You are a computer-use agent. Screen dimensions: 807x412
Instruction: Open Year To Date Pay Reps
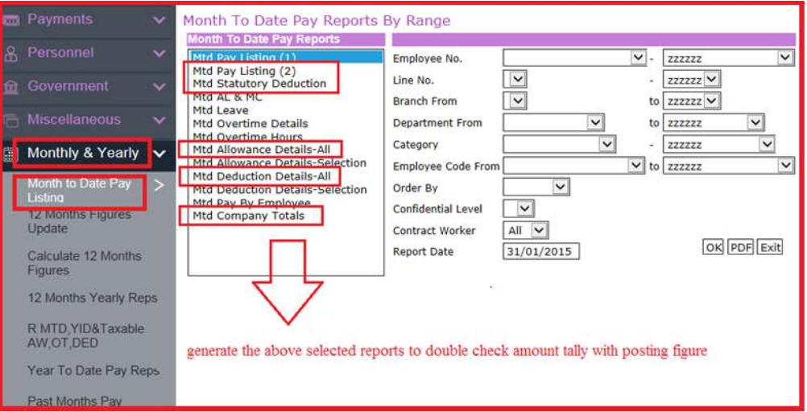point(93,371)
